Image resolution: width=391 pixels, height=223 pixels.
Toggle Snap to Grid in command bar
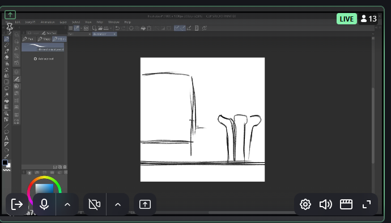[x=189, y=28]
